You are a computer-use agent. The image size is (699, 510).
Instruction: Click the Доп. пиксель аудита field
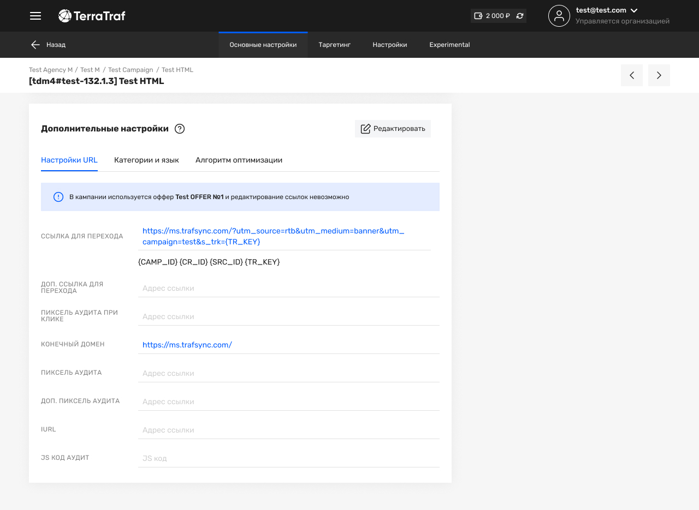coord(289,401)
